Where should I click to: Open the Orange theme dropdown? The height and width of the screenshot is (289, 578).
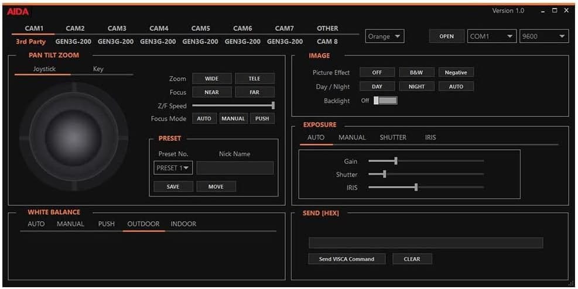[385, 36]
